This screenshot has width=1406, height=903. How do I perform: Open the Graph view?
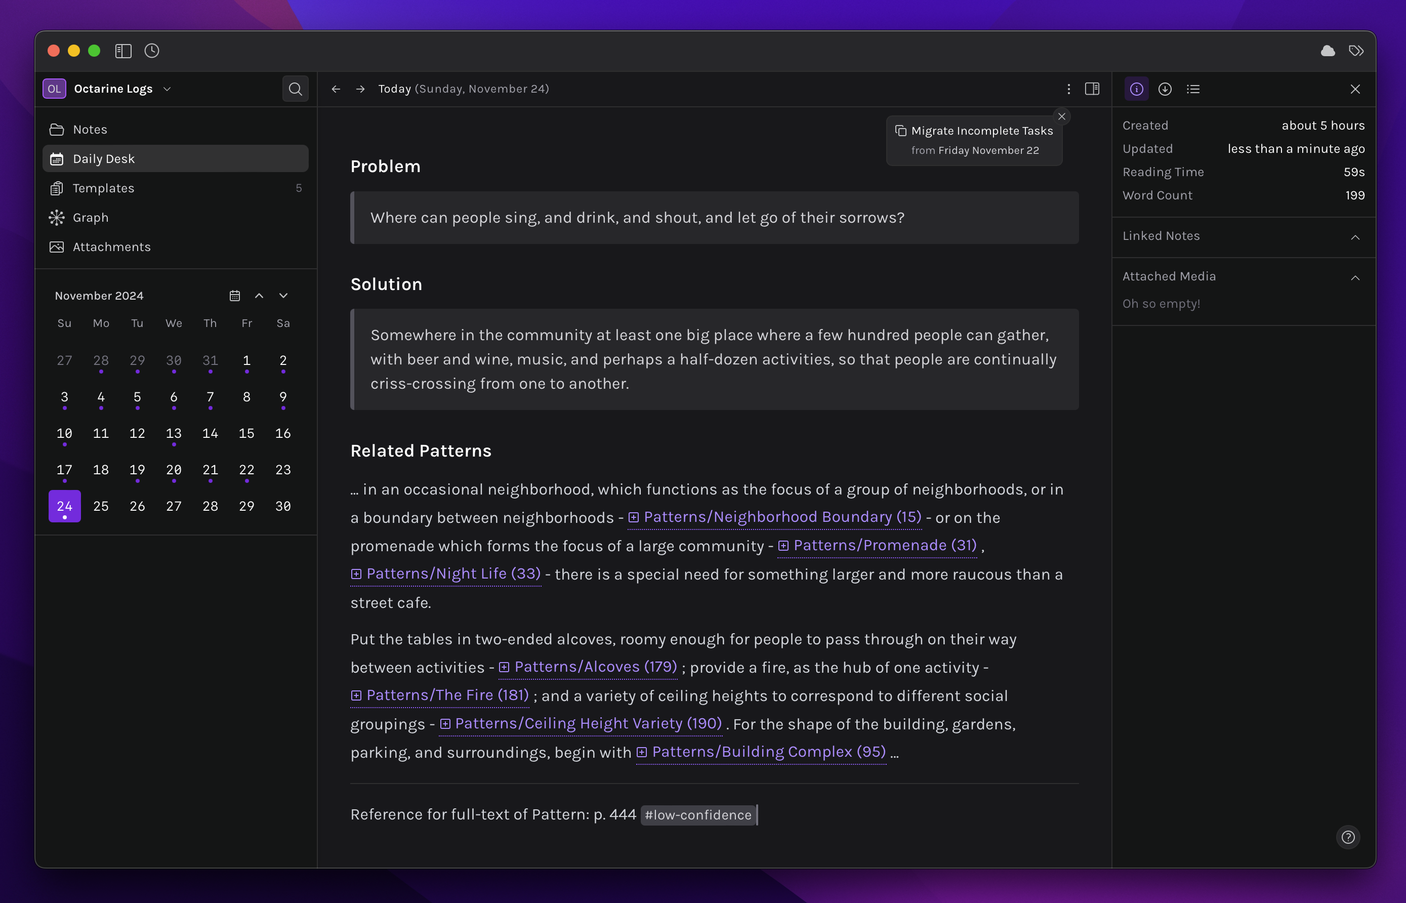click(x=90, y=218)
